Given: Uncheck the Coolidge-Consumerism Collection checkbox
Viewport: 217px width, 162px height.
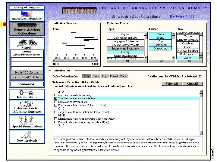Looking at the screenshot, I should click(55, 98).
